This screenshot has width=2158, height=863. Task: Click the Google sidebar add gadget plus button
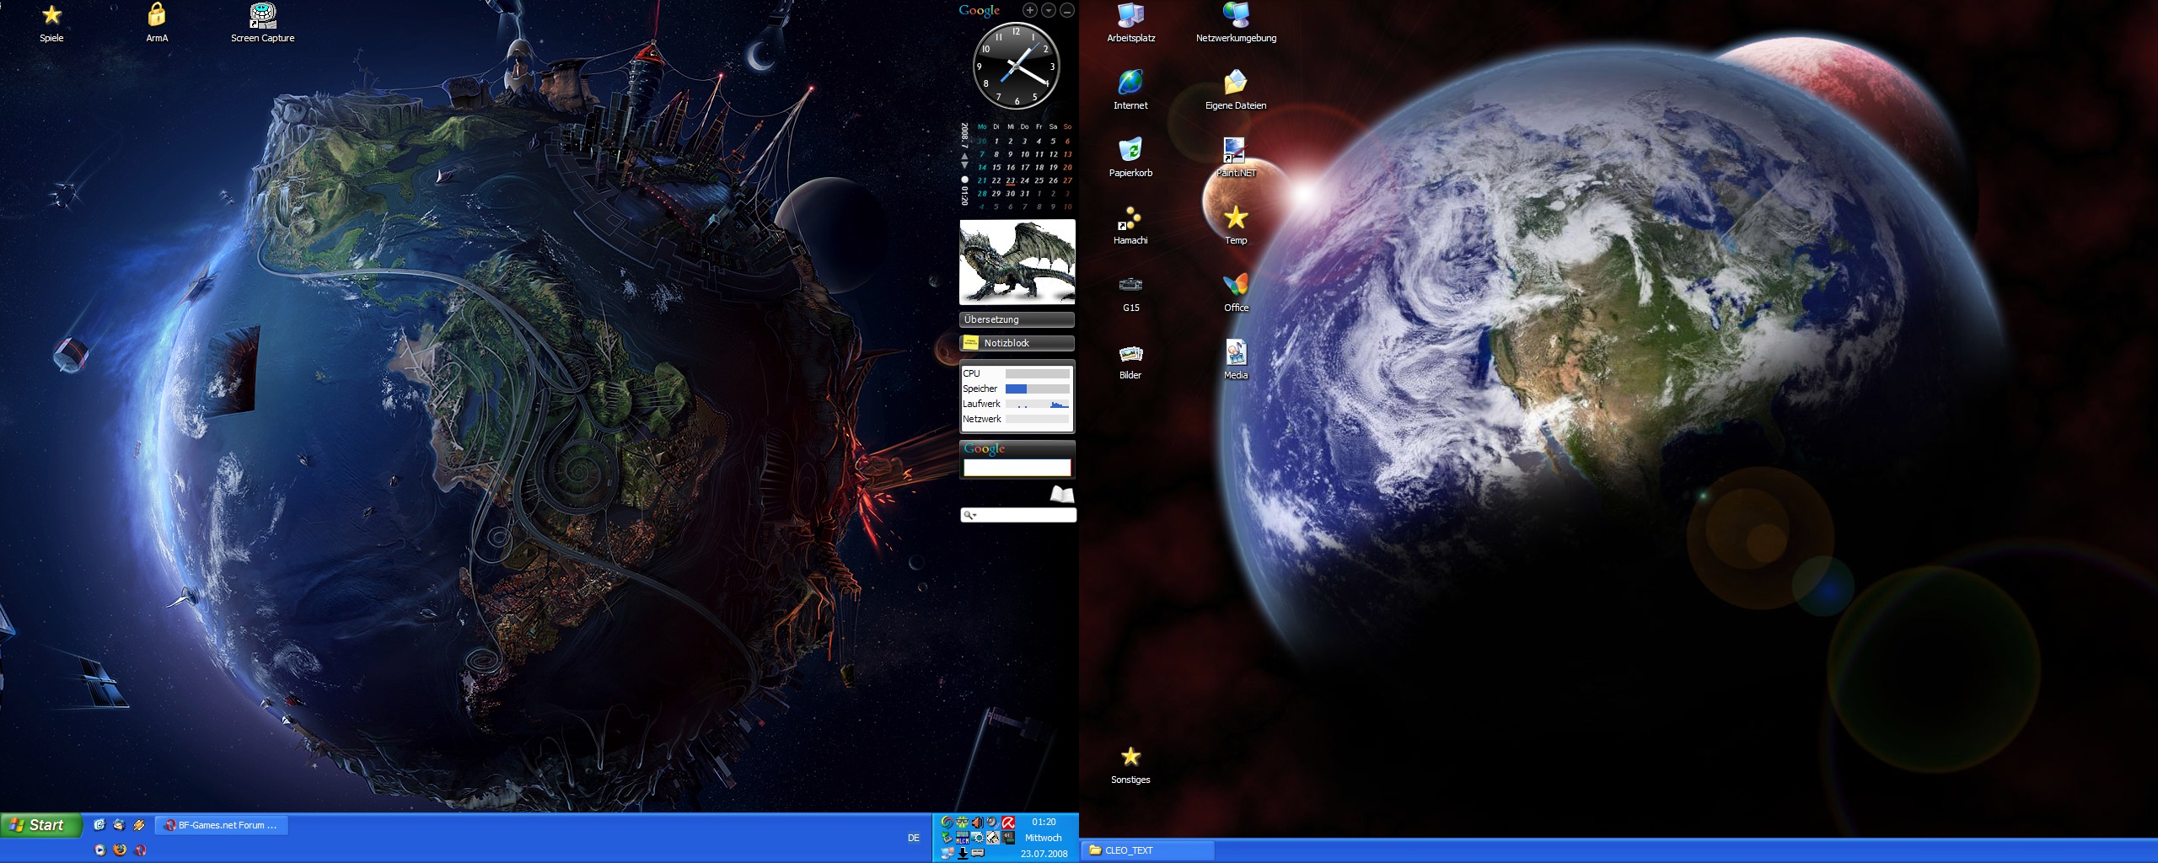point(1030,10)
